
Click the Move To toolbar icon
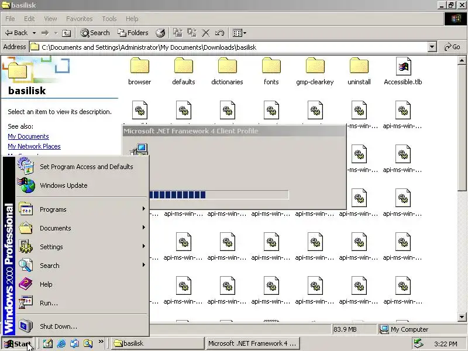point(178,33)
